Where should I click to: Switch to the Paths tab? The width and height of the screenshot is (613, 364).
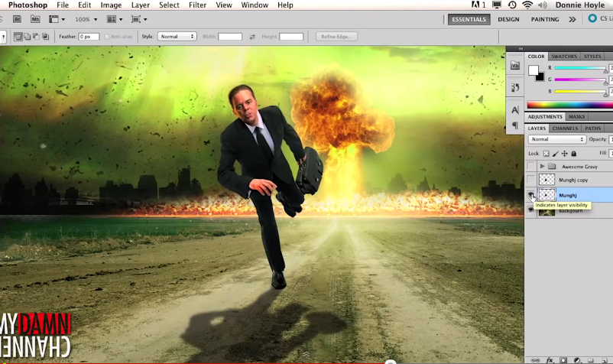point(592,128)
